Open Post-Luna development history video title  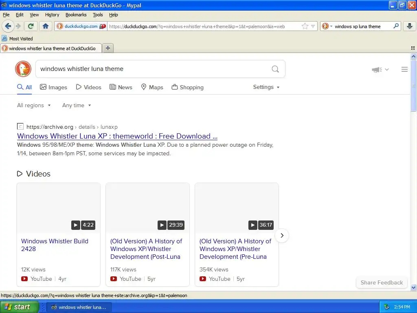coord(146,249)
